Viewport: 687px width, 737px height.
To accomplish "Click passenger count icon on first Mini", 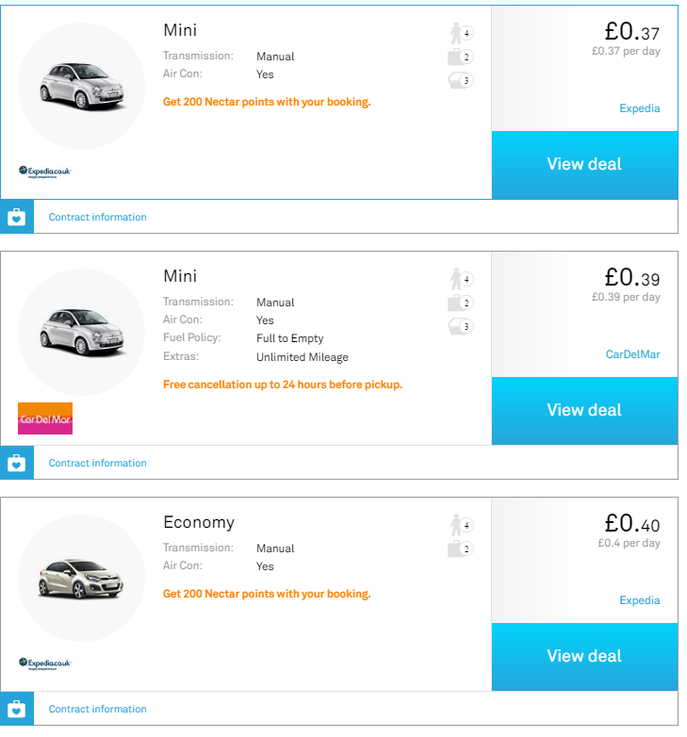I will (460, 33).
